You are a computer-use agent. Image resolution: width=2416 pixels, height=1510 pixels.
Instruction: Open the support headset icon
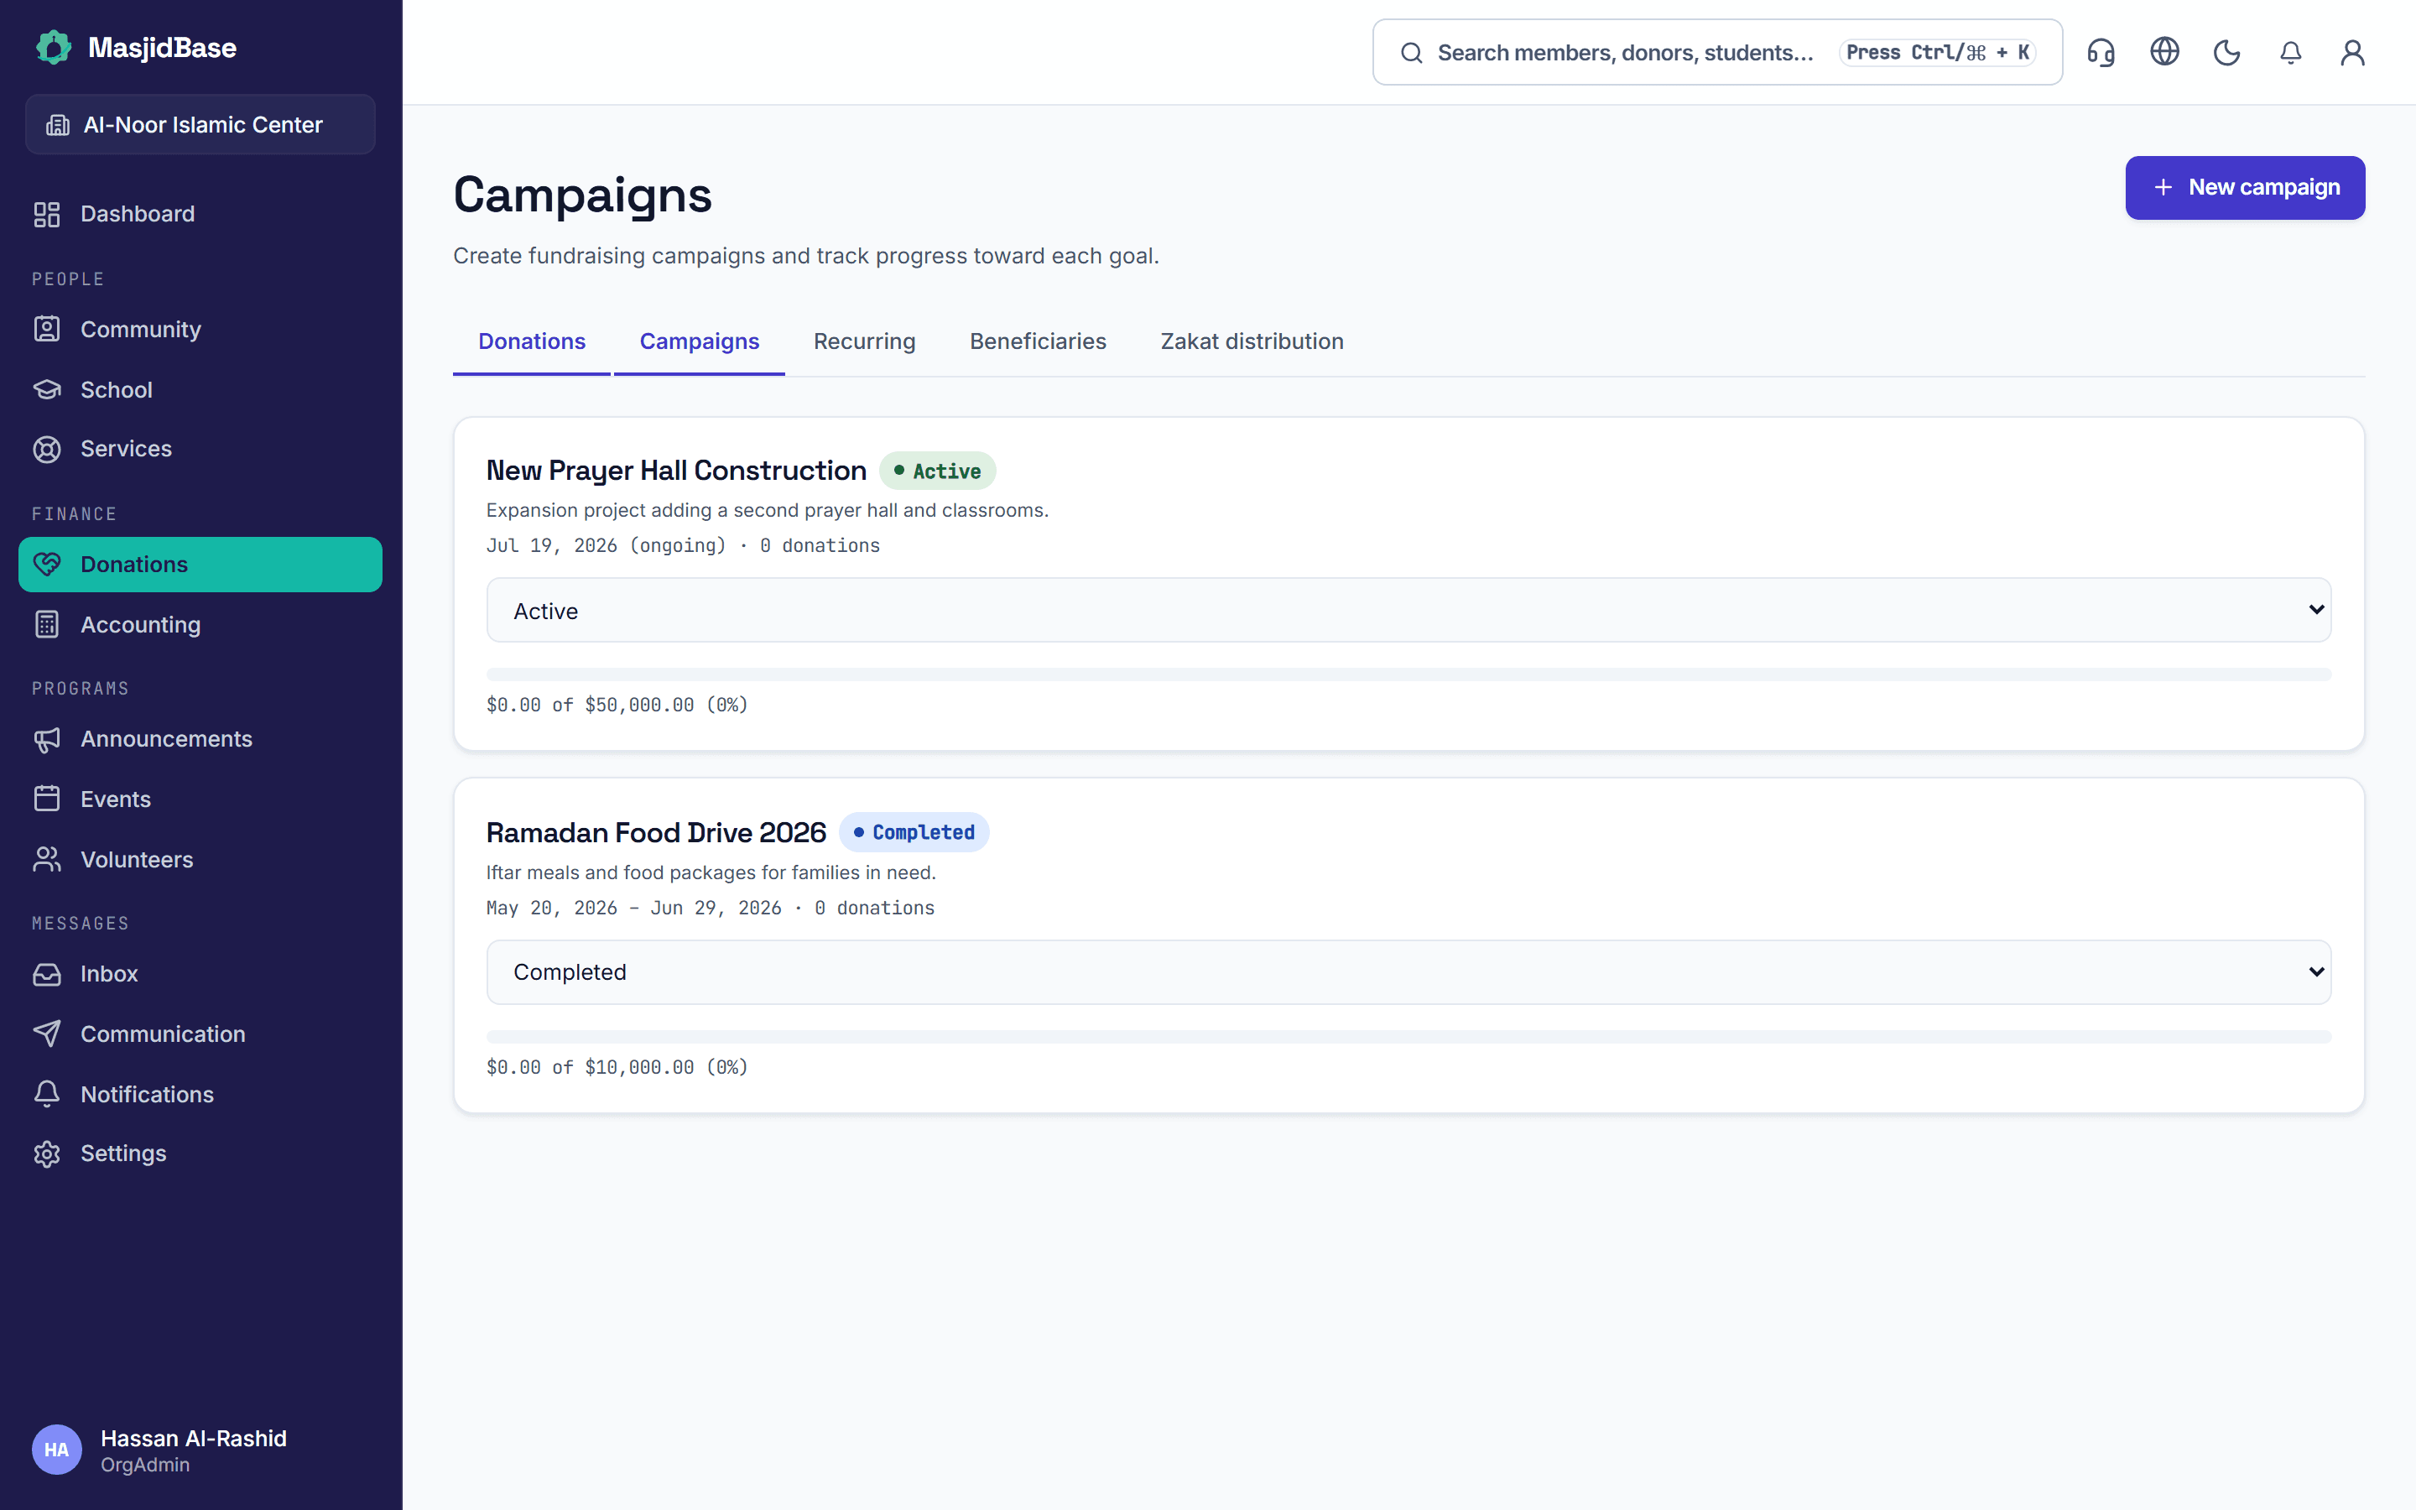2101,52
